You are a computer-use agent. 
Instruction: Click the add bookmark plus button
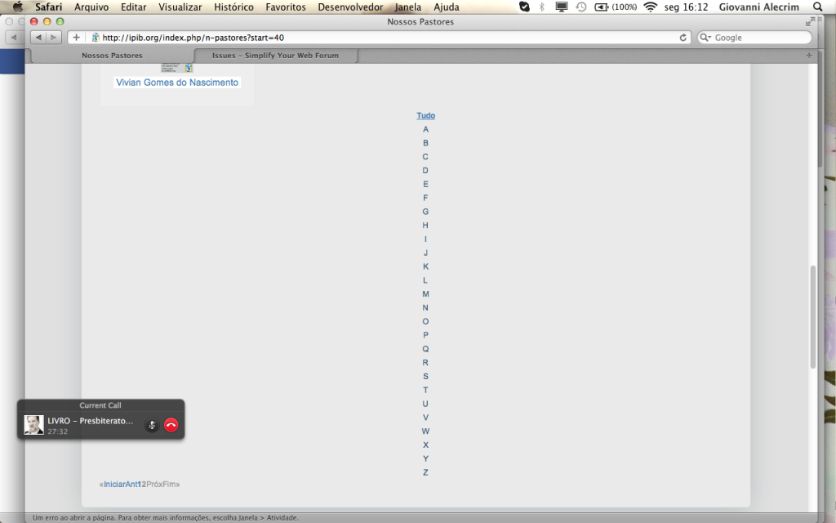[x=76, y=38]
